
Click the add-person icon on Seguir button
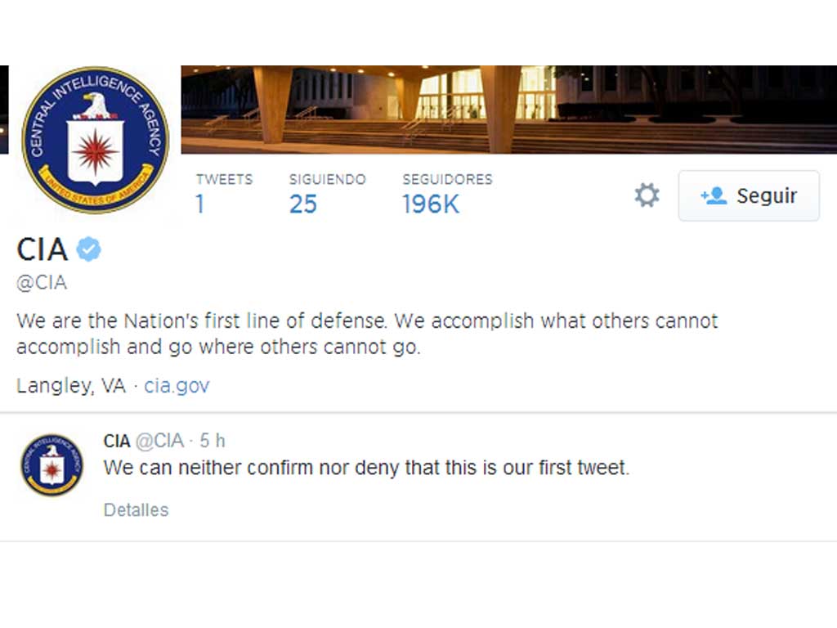coord(714,196)
